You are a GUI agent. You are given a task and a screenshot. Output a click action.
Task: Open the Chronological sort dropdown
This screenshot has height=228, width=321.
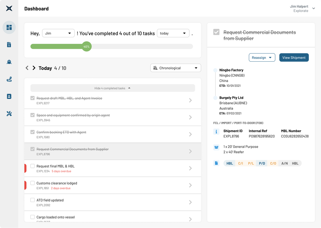pos(176,68)
